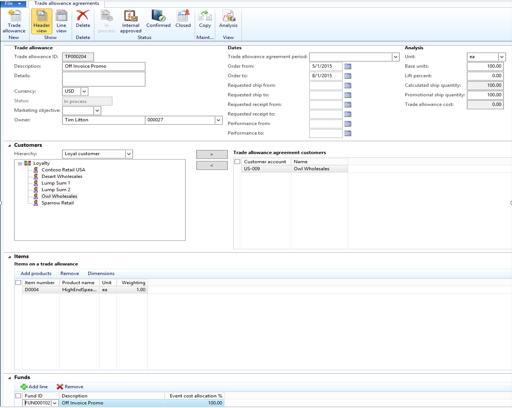The width and height of the screenshot is (512, 408).
Task: Set the agreement status to Closed
Action: (183, 20)
